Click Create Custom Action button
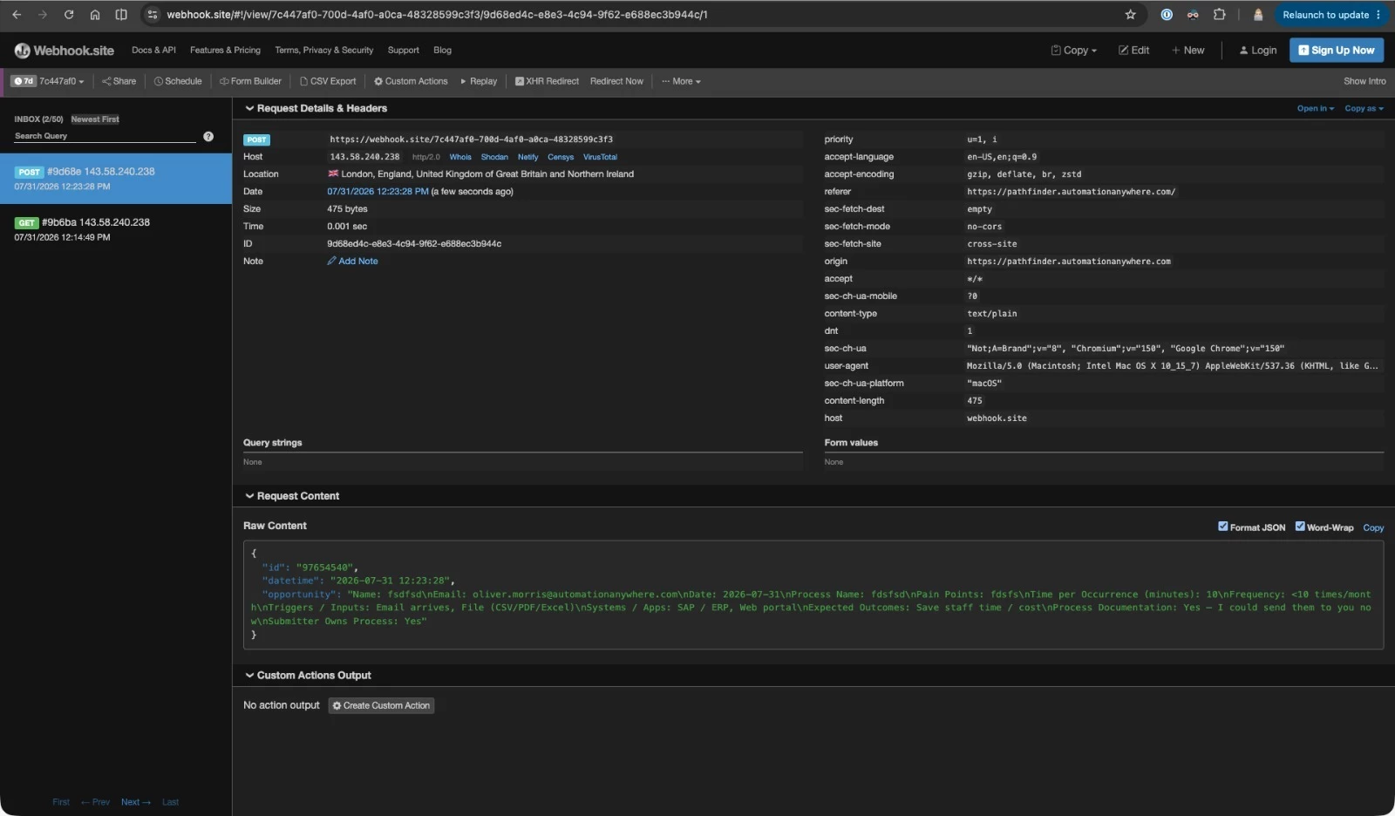 [x=381, y=706]
